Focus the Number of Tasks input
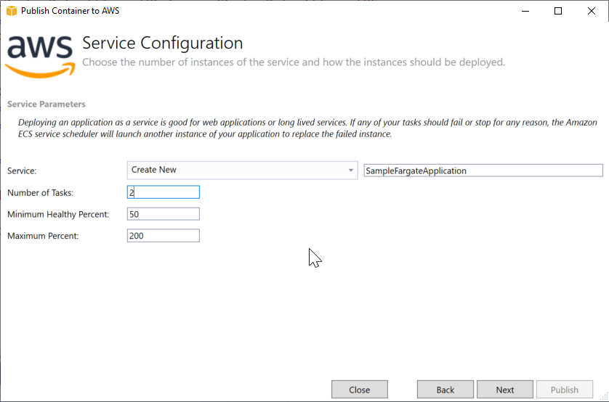This screenshot has width=609, height=402. click(163, 192)
